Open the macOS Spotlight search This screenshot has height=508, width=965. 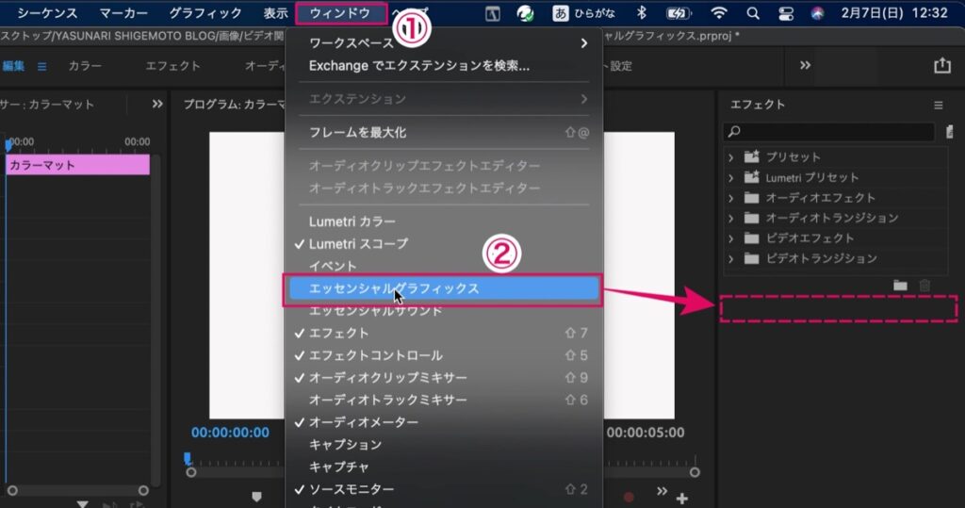pos(753,13)
